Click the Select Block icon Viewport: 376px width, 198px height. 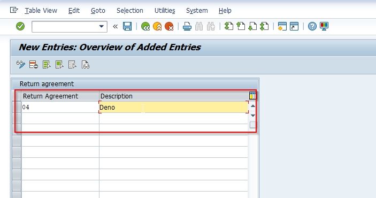tap(59, 65)
